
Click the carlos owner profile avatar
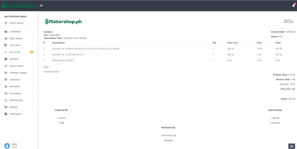[x=7, y=145]
